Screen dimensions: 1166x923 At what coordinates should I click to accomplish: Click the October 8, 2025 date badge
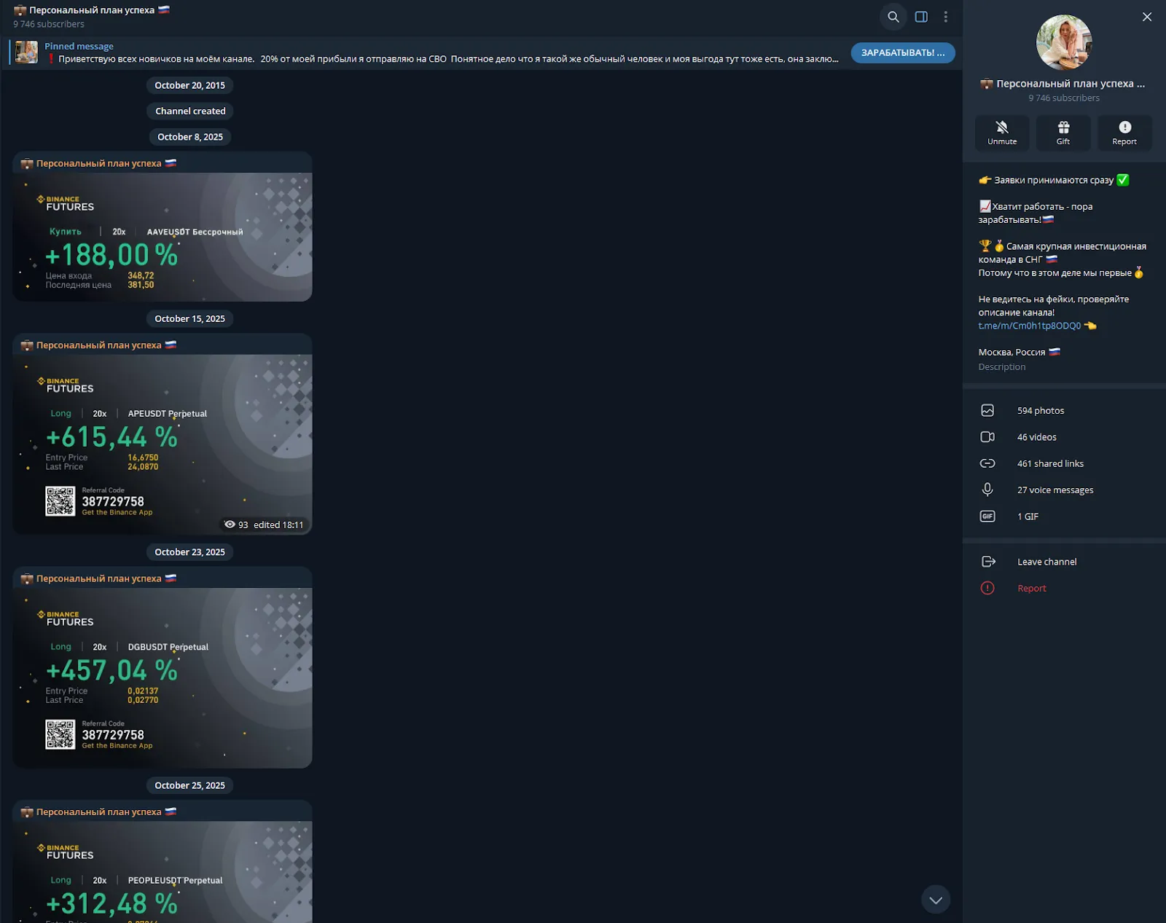click(189, 137)
